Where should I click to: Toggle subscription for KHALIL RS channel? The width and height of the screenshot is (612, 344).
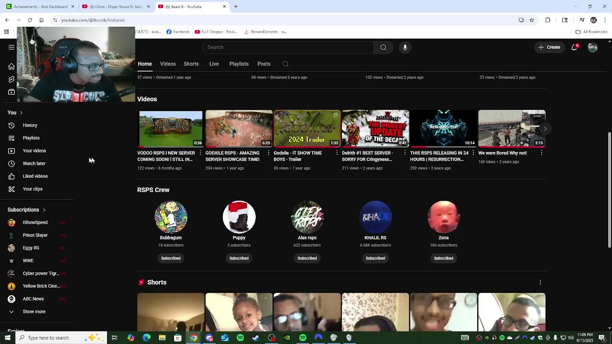click(x=375, y=258)
